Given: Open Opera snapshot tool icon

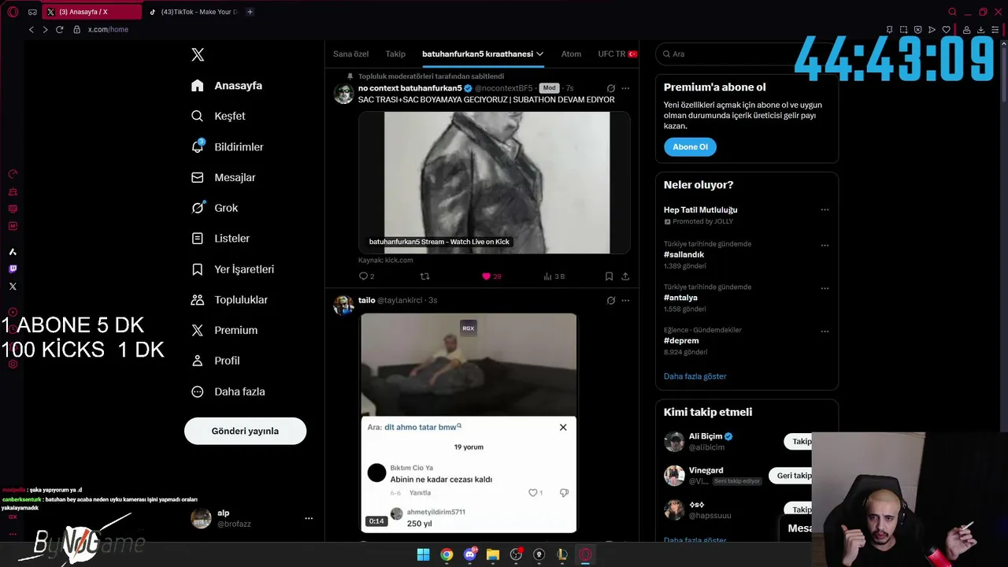Looking at the screenshot, I should 903,30.
